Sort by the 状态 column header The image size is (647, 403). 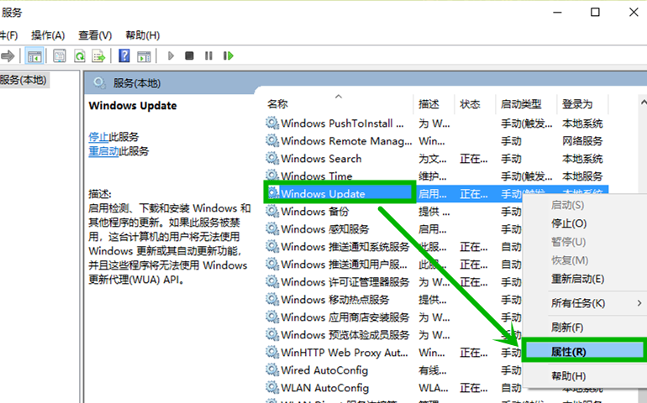pos(475,104)
